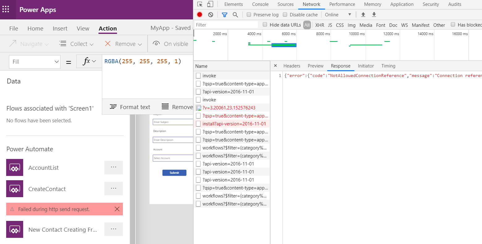
Task: Click the AccountList flow icon
Action: click(15, 168)
